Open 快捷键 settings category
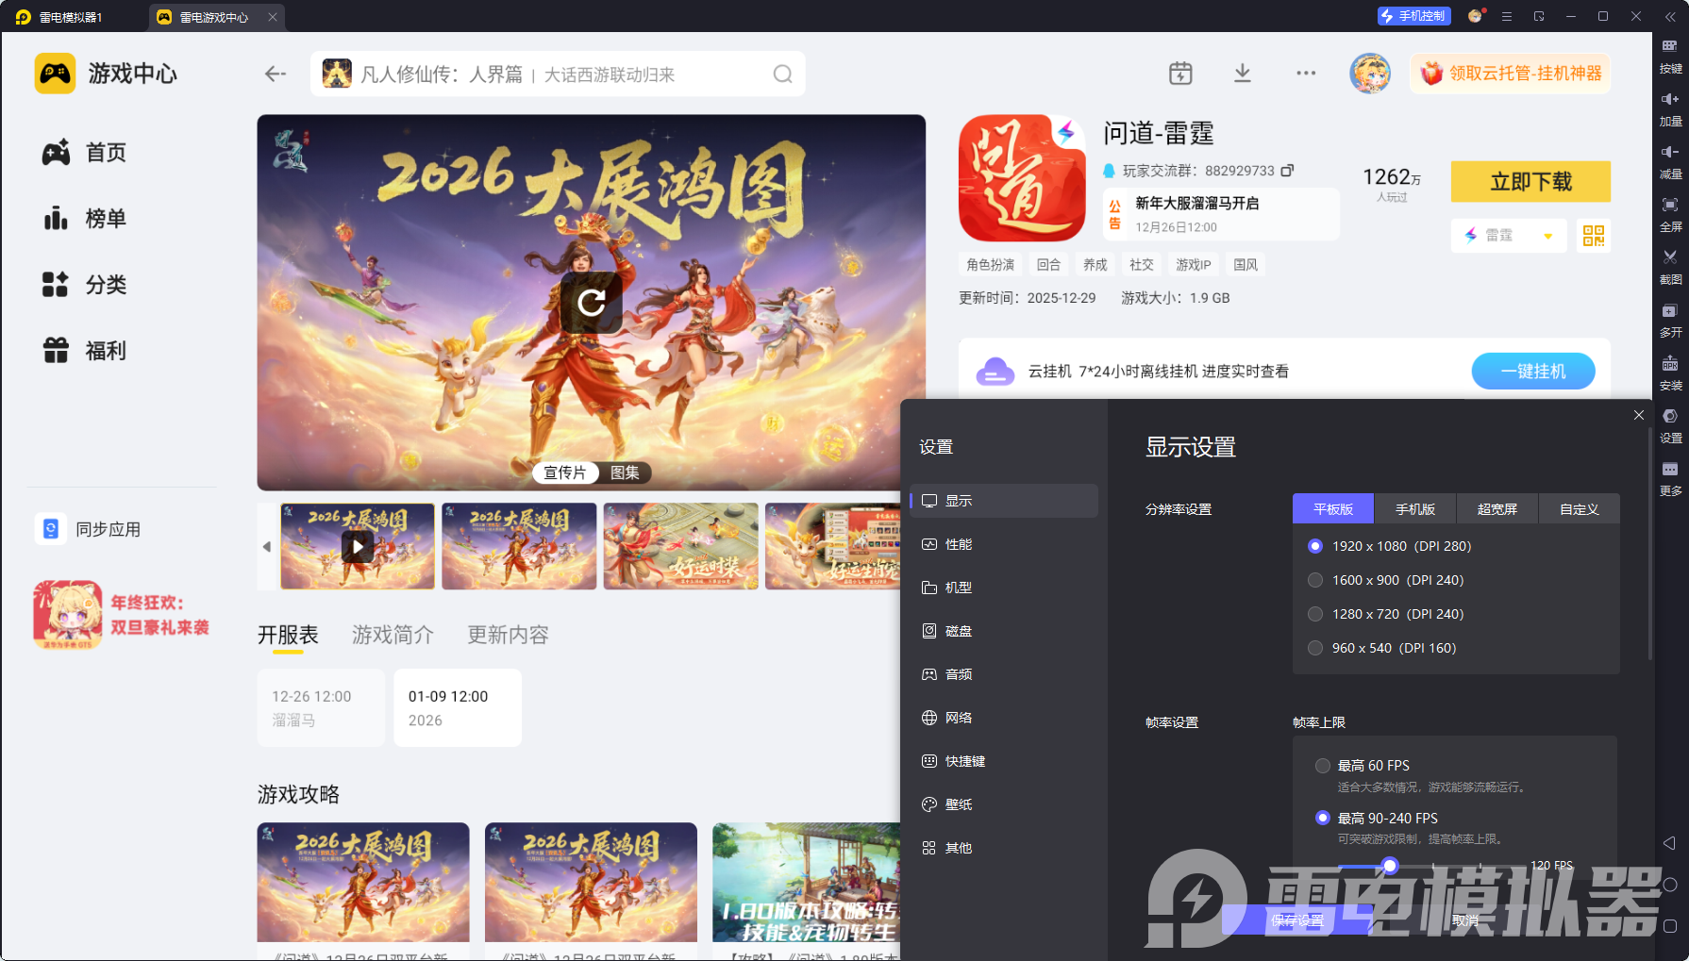The image size is (1689, 961). 1004,761
